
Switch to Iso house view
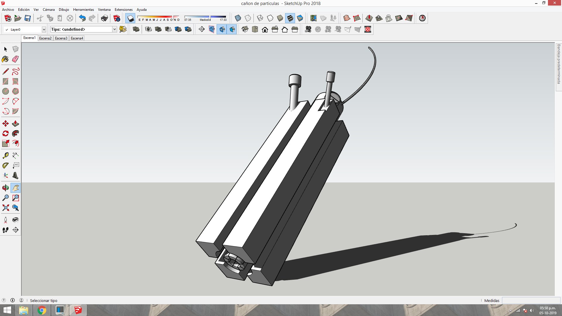(x=245, y=29)
